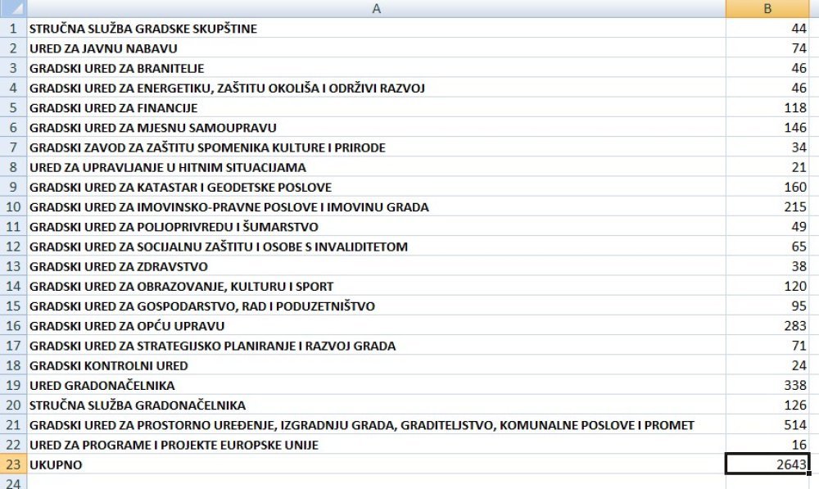Image resolution: width=819 pixels, height=489 pixels.
Task: Select column B header
Action: (767, 8)
